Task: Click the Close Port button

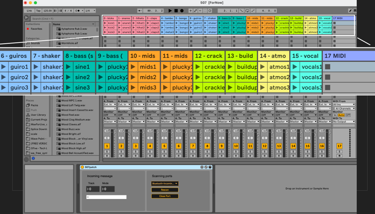Action: 165,196
